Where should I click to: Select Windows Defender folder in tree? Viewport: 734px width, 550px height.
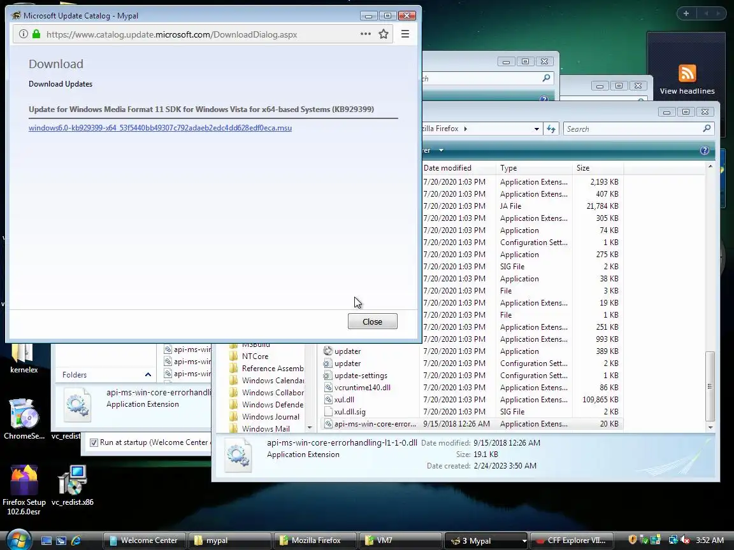(266, 405)
